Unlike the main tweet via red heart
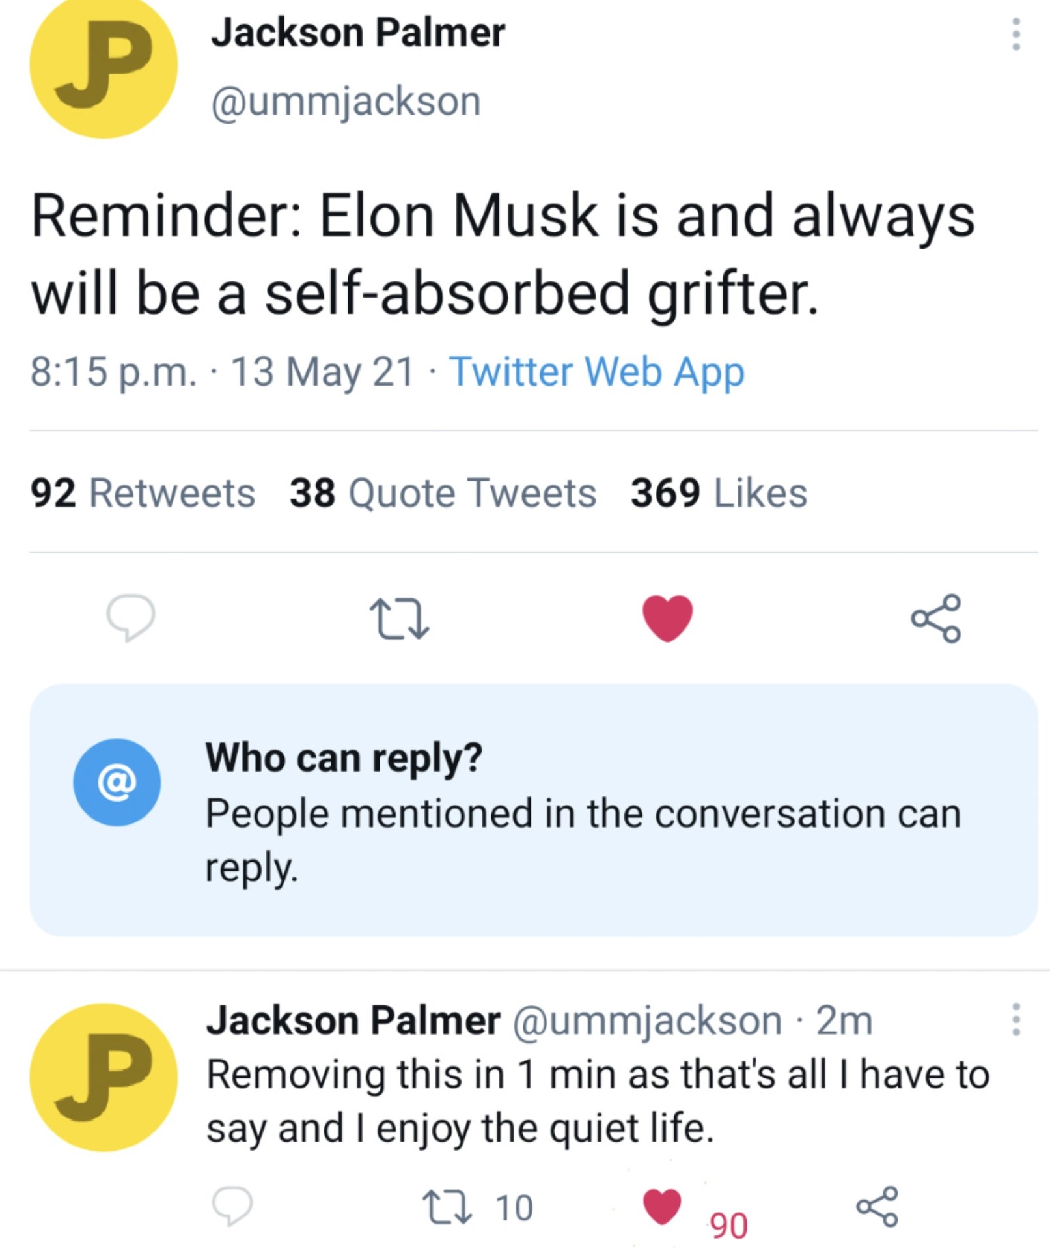1050x1251 pixels. coord(667,618)
